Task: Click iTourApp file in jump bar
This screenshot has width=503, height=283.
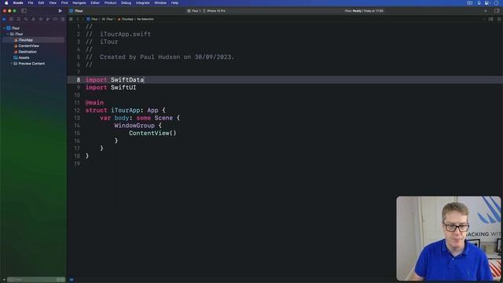Action: pyautogui.click(x=126, y=19)
